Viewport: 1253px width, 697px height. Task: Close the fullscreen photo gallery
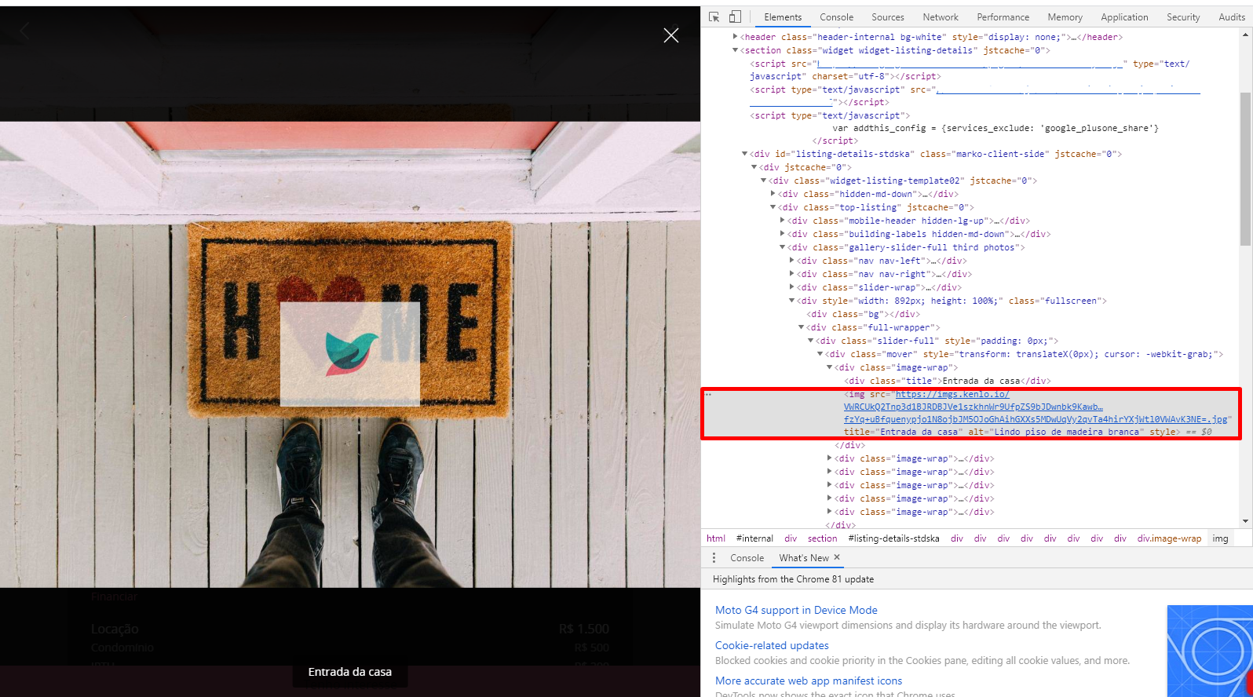671,35
